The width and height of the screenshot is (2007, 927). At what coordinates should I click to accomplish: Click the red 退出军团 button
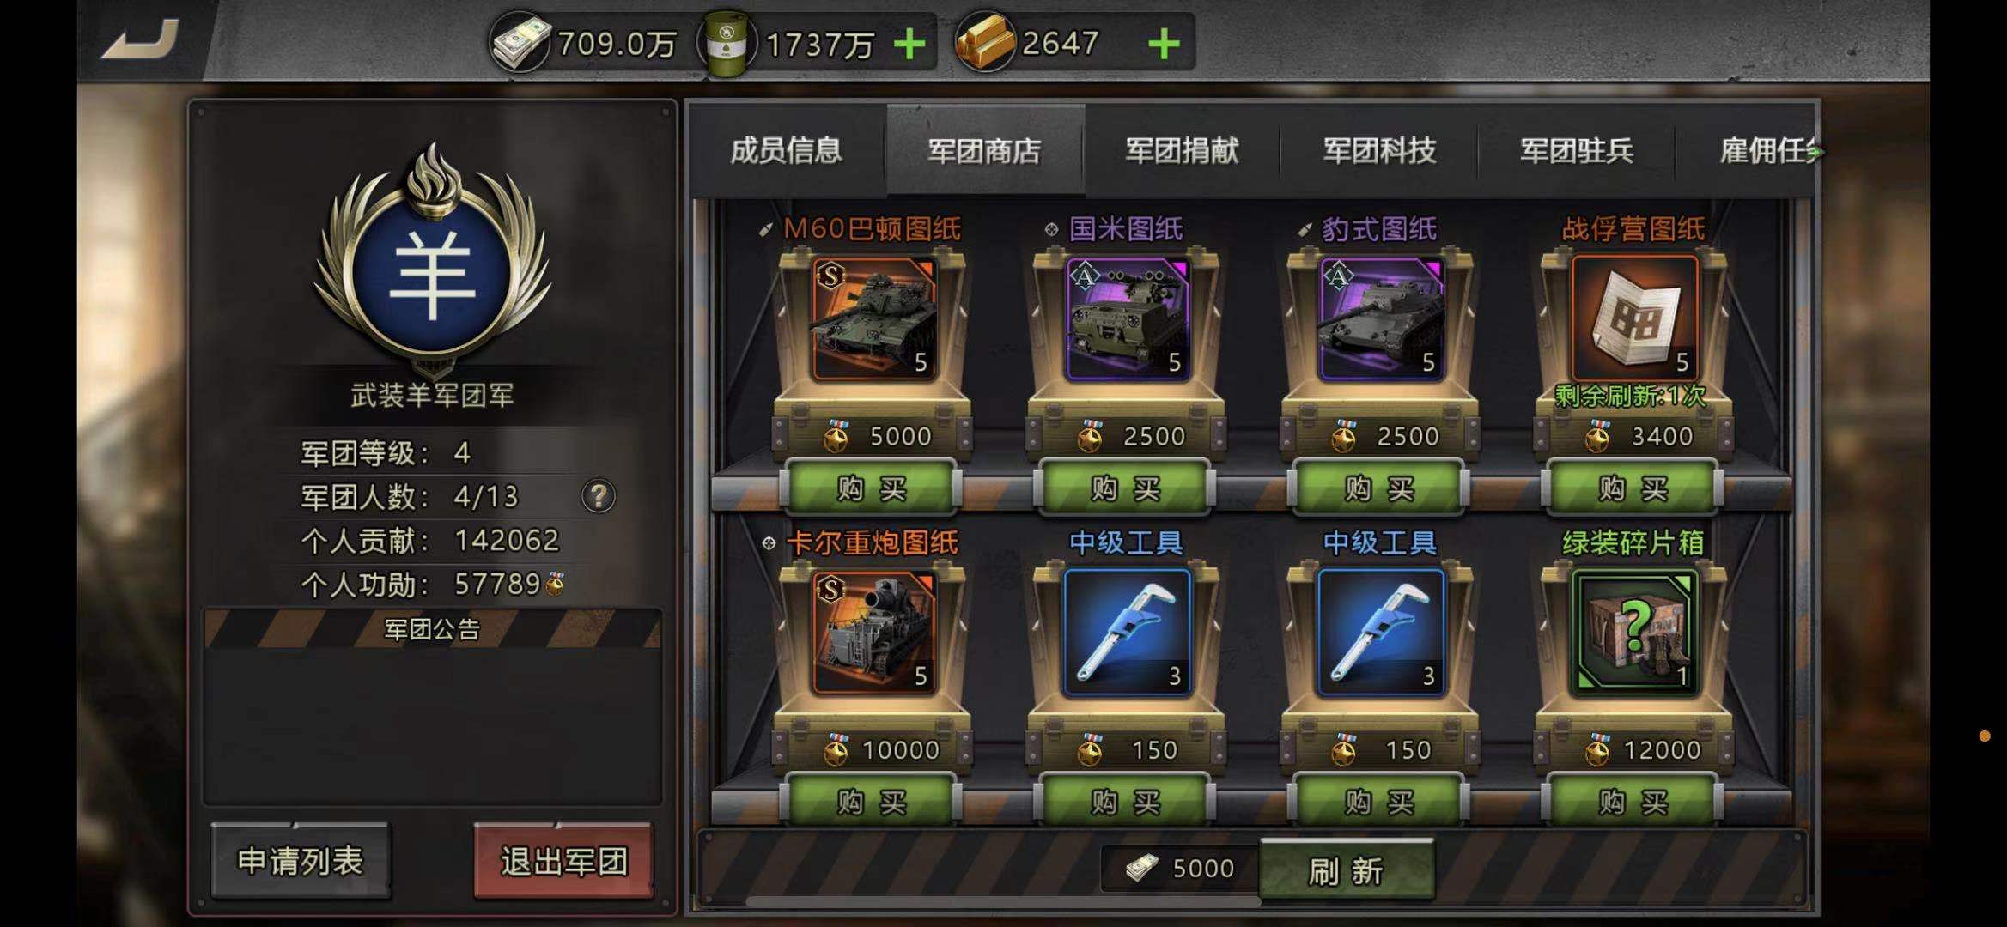point(563,861)
